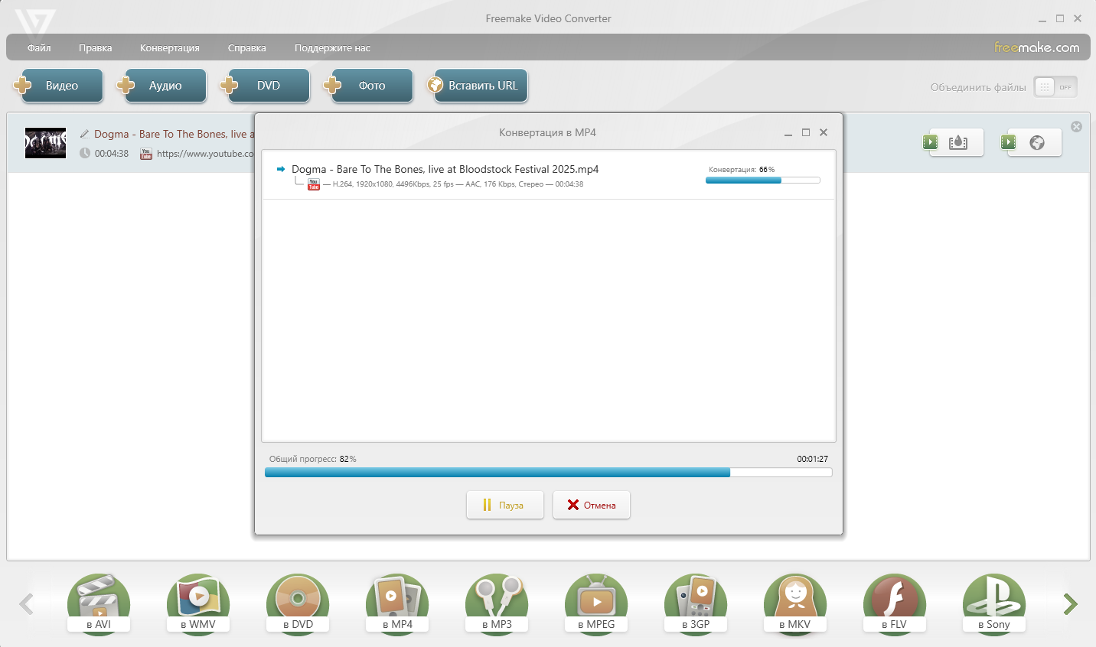
Task: Open the video editor cut button
Action: (x=954, y=142)
